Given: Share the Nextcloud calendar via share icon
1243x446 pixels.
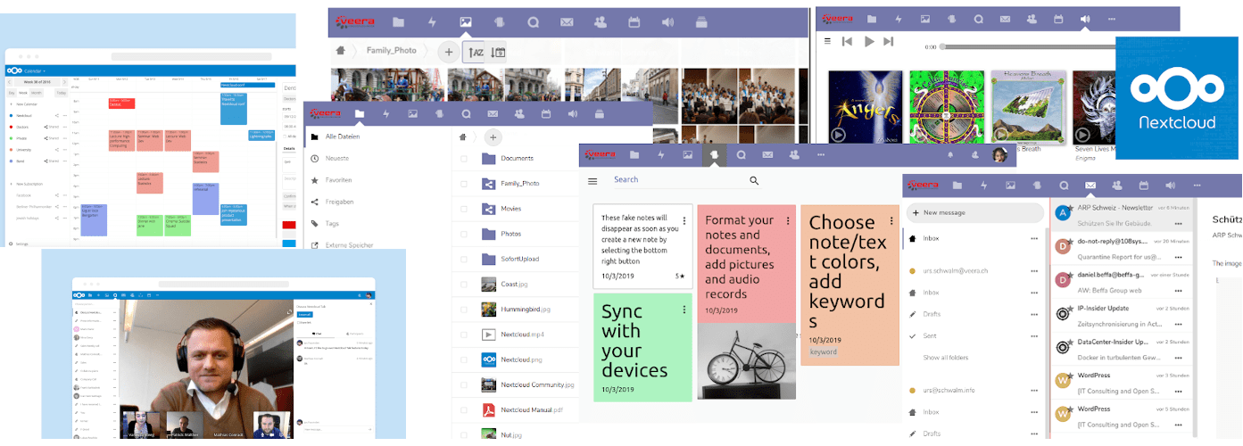Looking at the screenshot, I should point(57,116).
